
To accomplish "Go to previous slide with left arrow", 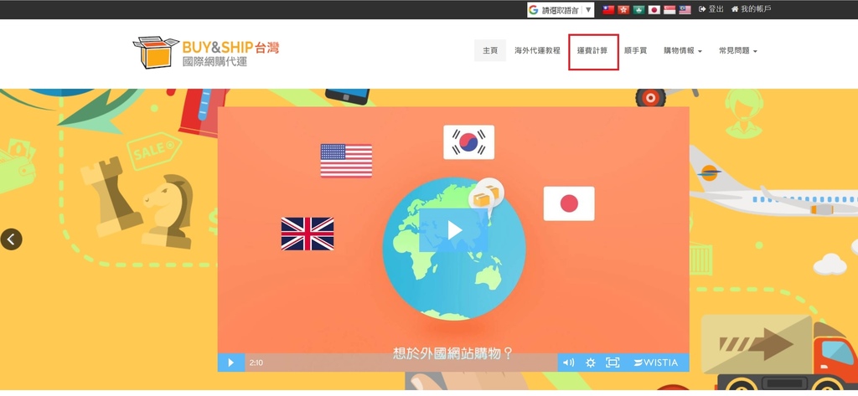I will point(11,239).
